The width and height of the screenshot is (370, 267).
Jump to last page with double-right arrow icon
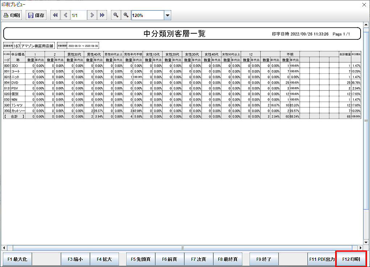(x=102, y=15)
